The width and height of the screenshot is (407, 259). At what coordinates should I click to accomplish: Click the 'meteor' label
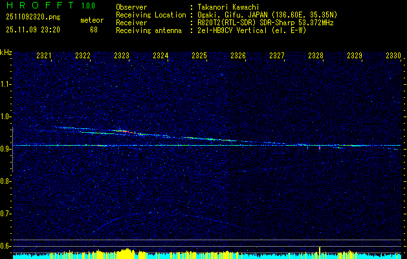coord(92,20)
